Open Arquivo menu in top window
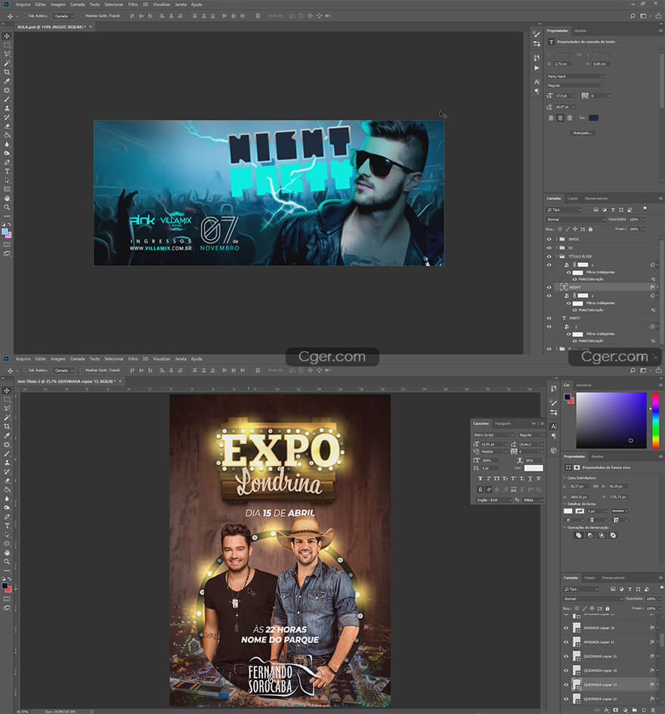 pos(23,4)
